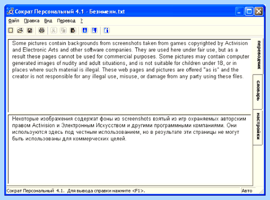Minimize the Сократ window

point(239,12)
